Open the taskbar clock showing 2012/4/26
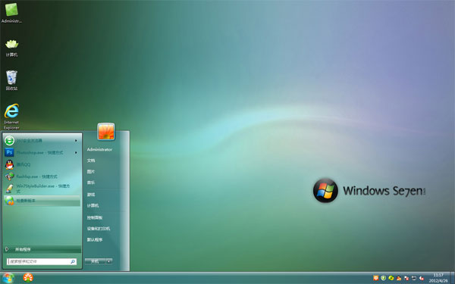The image size is (455, 284). click(438, 278)
